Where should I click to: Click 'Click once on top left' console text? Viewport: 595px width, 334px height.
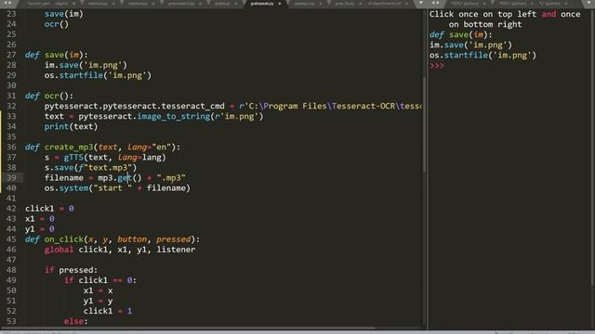[483, 14]
